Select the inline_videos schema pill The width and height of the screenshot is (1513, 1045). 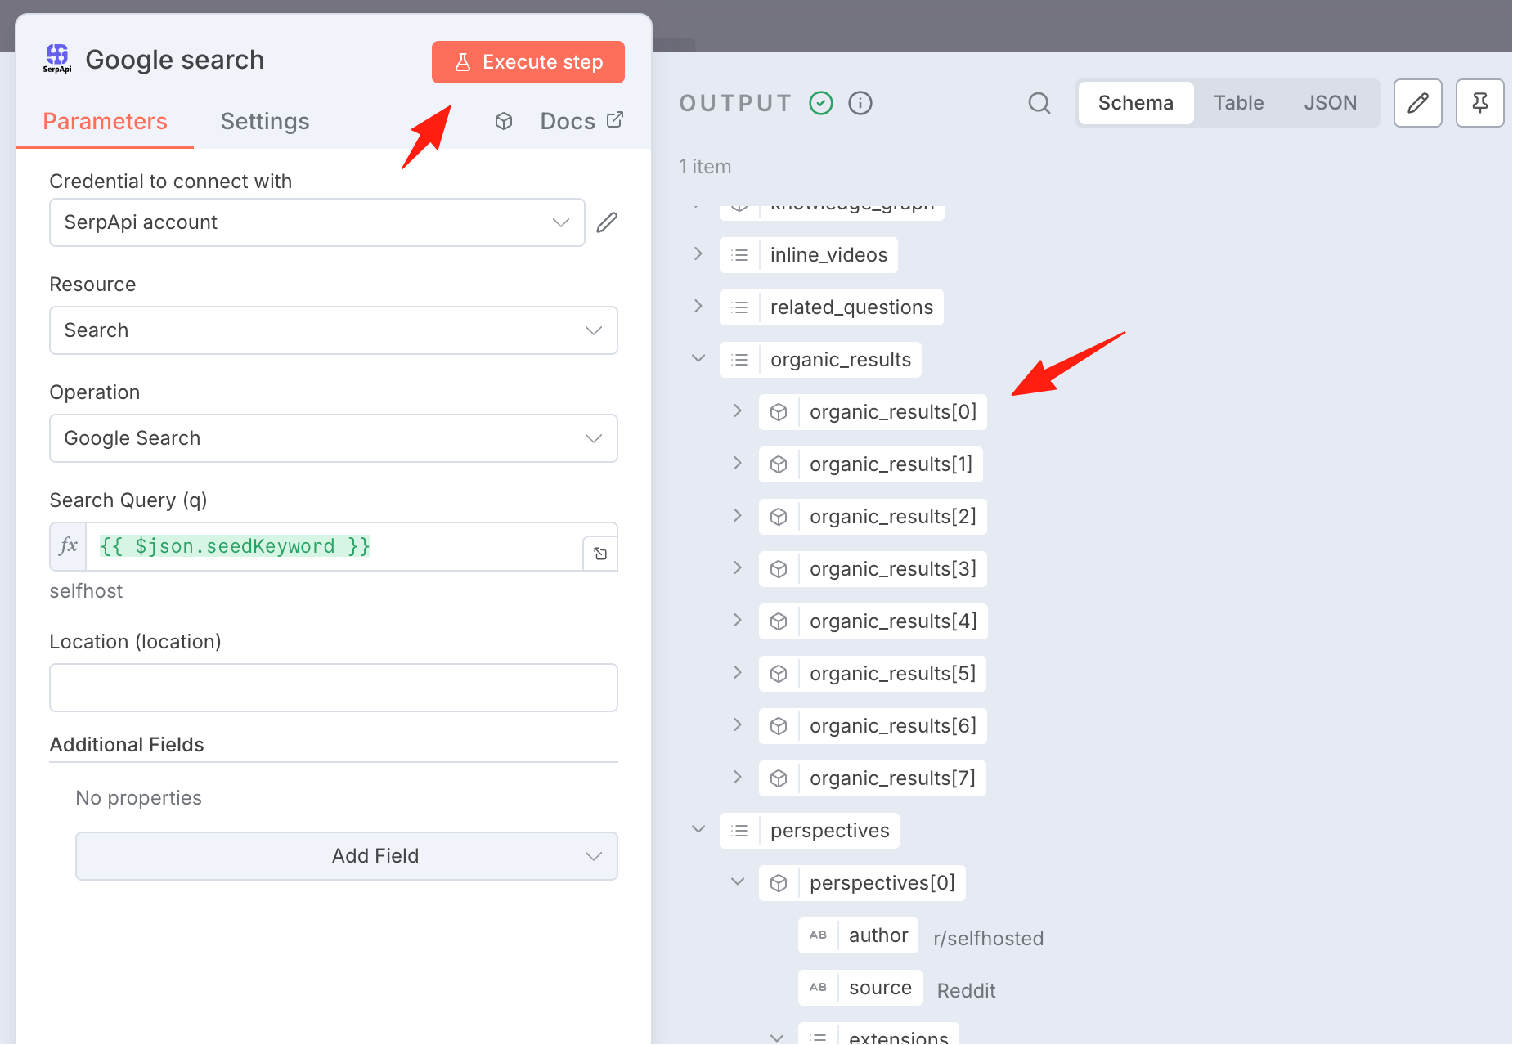point(809,255)
